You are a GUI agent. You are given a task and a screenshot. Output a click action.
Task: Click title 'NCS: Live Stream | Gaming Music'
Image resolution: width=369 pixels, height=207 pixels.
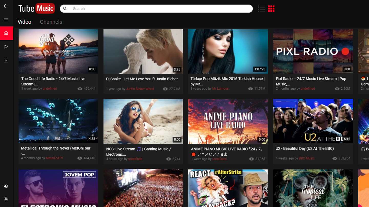point(138,152)
